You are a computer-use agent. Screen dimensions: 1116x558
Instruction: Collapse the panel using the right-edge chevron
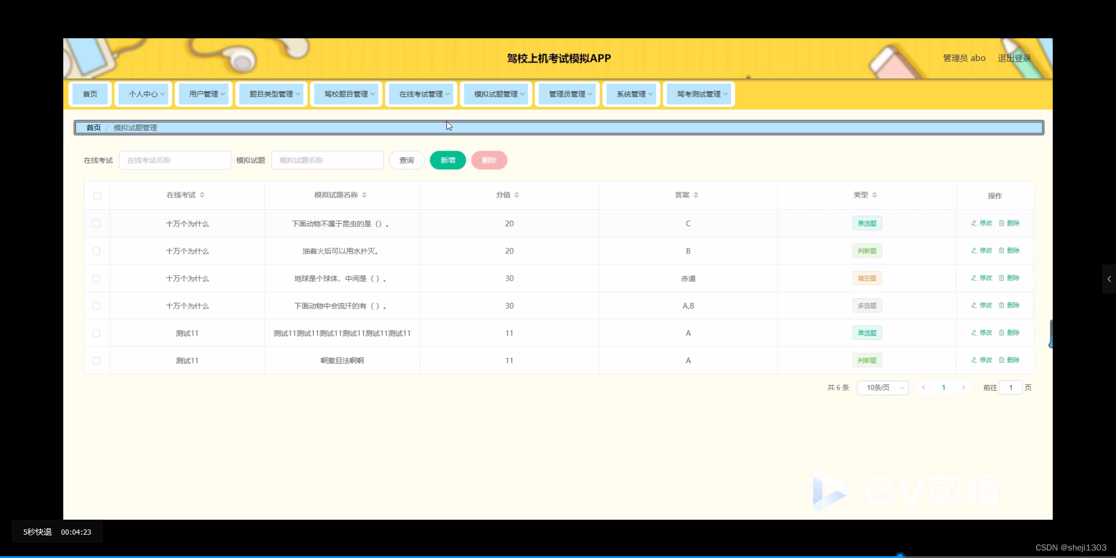(1108, 279)
